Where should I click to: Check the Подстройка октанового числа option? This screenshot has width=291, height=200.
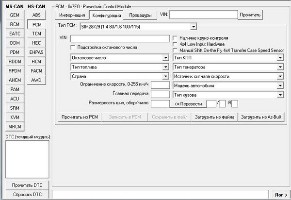(x=73, y=47)
